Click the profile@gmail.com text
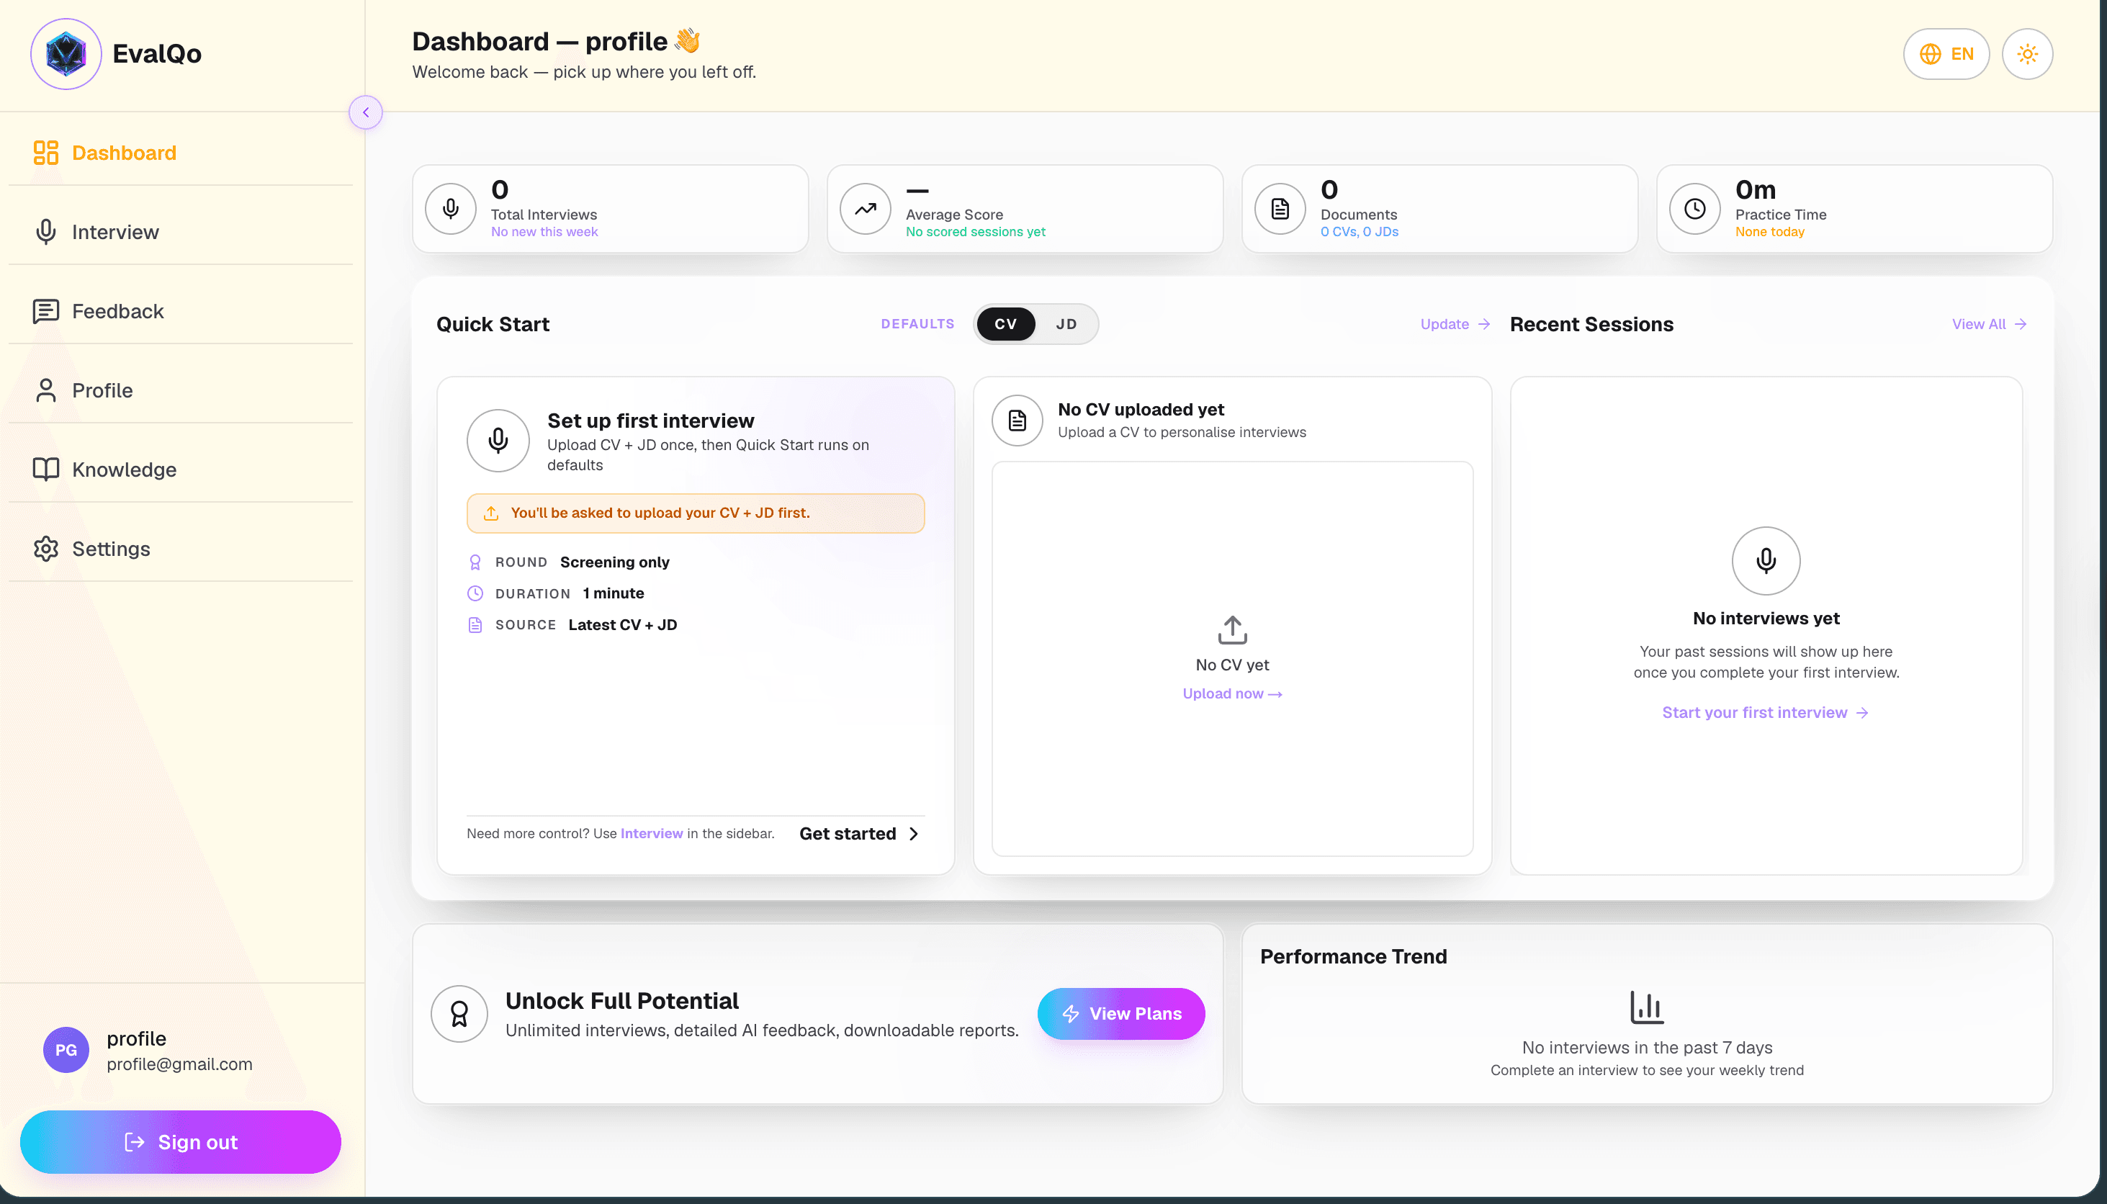2107x1204 pixels. [x=179, y=1064]
